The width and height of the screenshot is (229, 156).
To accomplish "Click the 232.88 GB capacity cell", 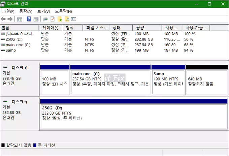I will point(144,39).
